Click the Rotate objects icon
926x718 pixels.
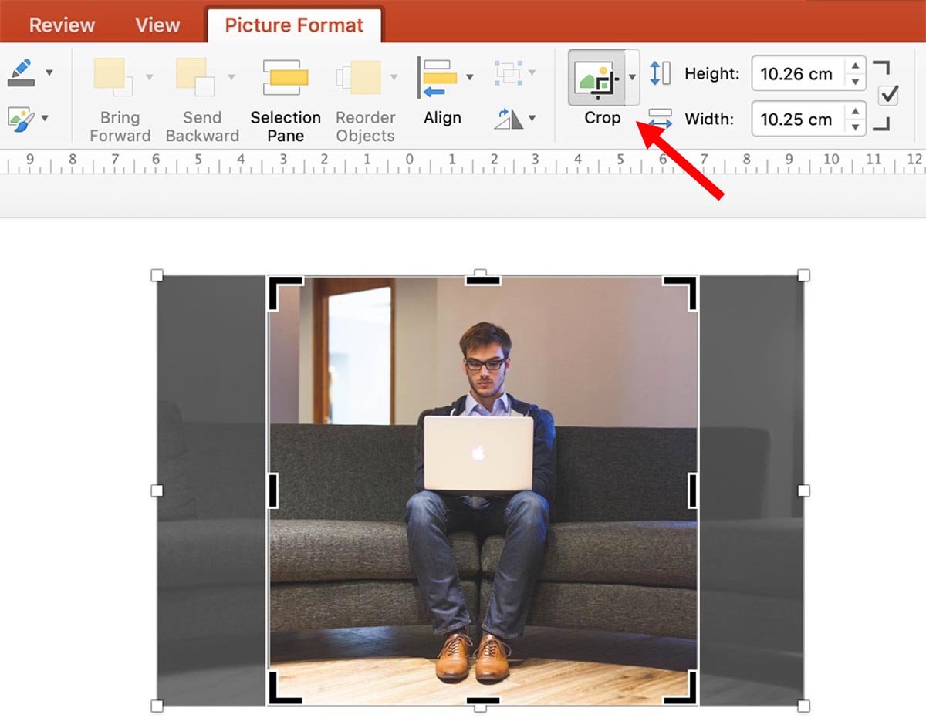509,119
